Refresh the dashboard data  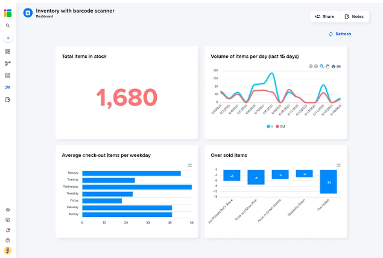(x=340, y=34)
